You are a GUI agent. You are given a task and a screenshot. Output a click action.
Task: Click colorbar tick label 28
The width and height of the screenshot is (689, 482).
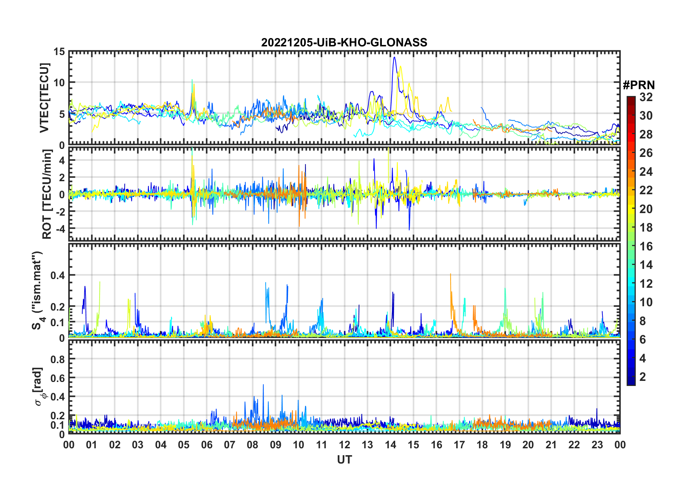646,134
